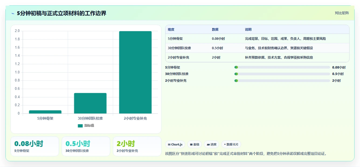
Task: Click the title 5分钟初稿与正式立项材料的工作边界
Action: click(x=61, y=13)
